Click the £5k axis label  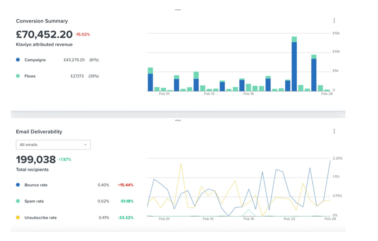pyautogui.click(x=335, y=71)
